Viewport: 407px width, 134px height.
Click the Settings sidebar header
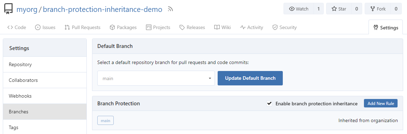pyautogui.click(x=45, y=48)
